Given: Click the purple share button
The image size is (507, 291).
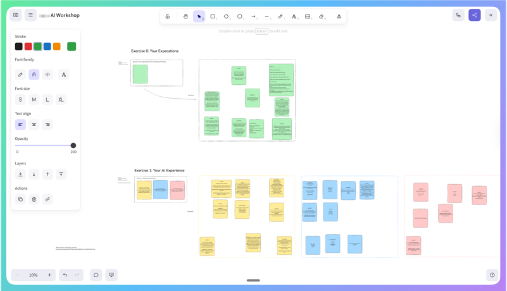Looking at the screenshot, I should point(474,15).
